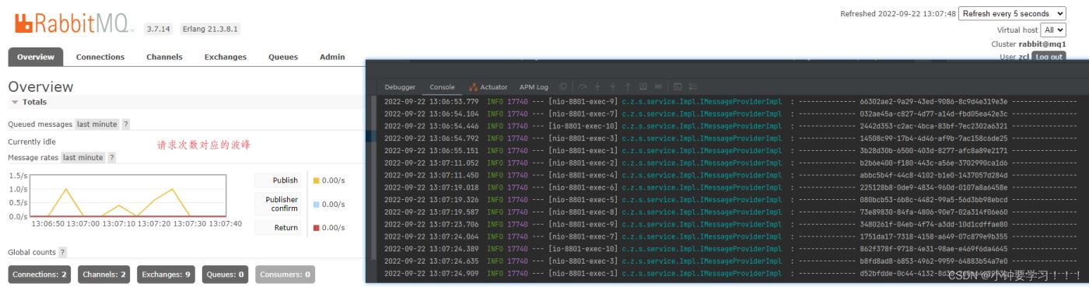Screen dimensions: 1089x287
Task: Click Step Out icon in debugger toolbar
Action: pos(627,86)
